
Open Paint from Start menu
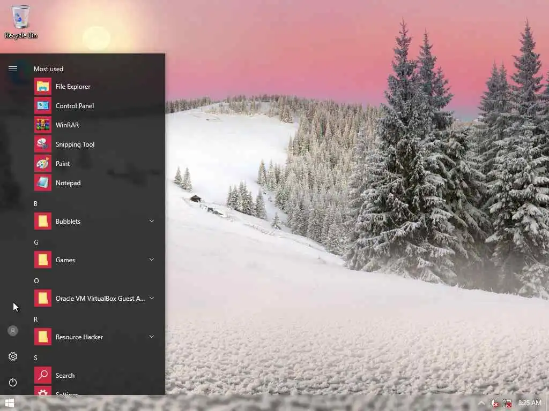pyautogui.click(x=95, y=164)
